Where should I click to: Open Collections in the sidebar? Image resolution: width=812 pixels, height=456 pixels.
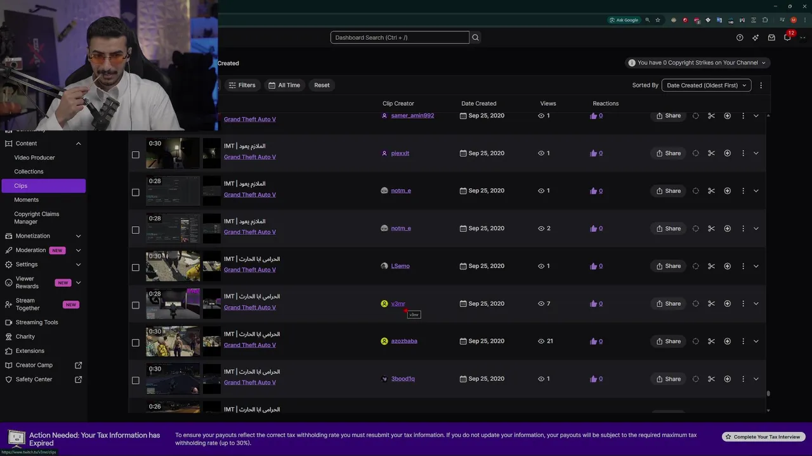(x=29, y=172)
